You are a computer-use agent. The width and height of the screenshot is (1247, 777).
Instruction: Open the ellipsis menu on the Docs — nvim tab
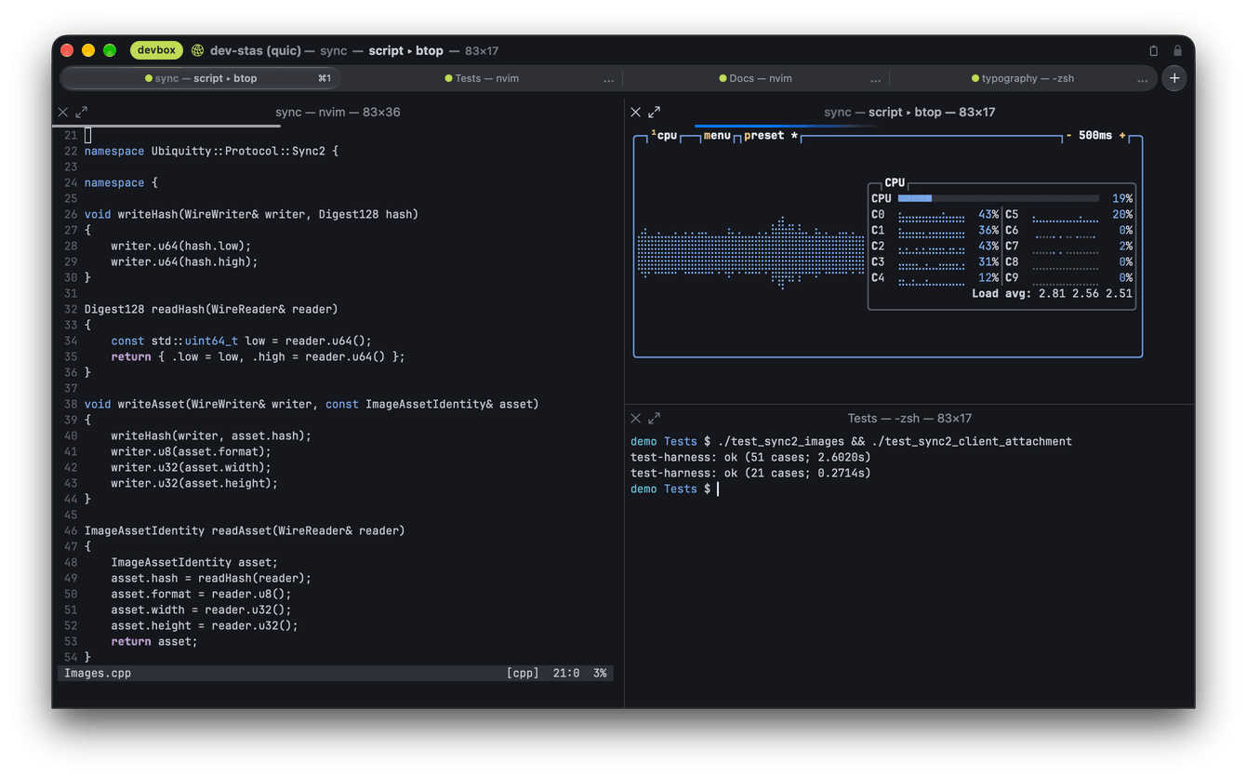pos(876,79)
